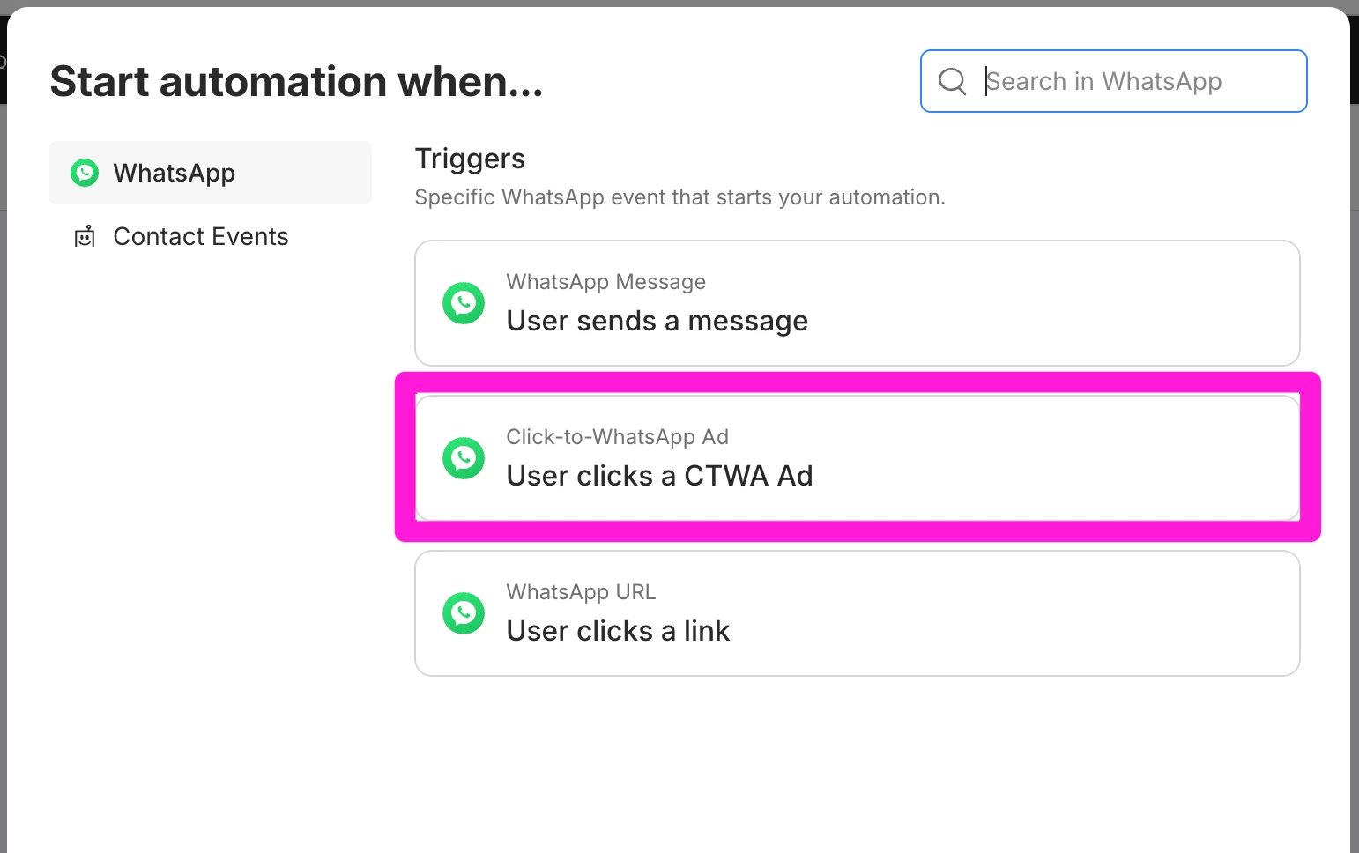This screenshot has height=853, width=1359.
Task: Choose the 'User clicks a CTWA Ad' trigger
Action: (659, 476)
